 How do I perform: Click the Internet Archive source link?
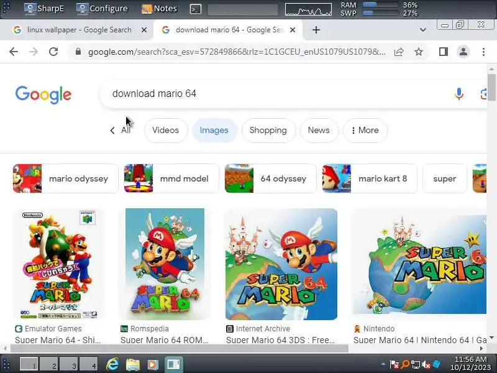click(x=263, y=329)
